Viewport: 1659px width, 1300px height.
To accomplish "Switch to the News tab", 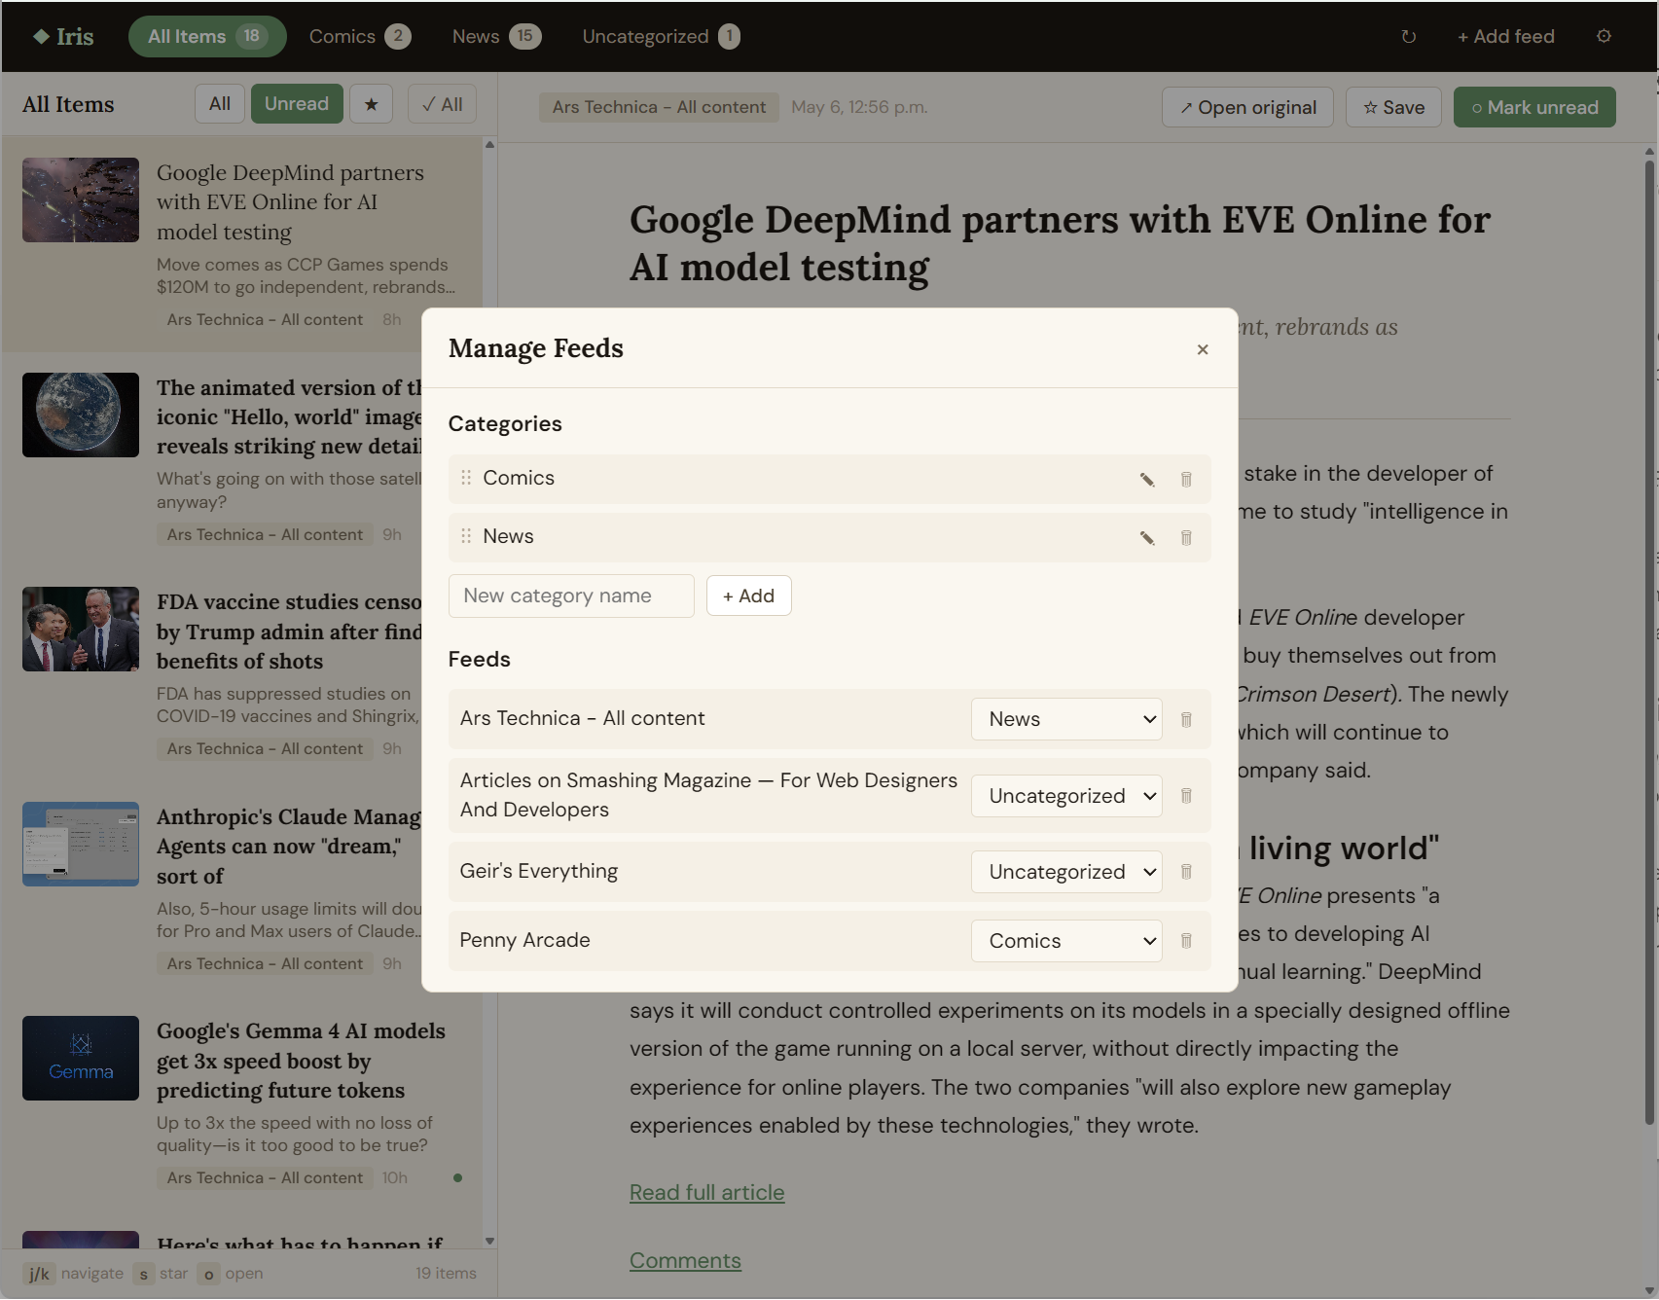I will pyautogui.click(x=496, y=36).
